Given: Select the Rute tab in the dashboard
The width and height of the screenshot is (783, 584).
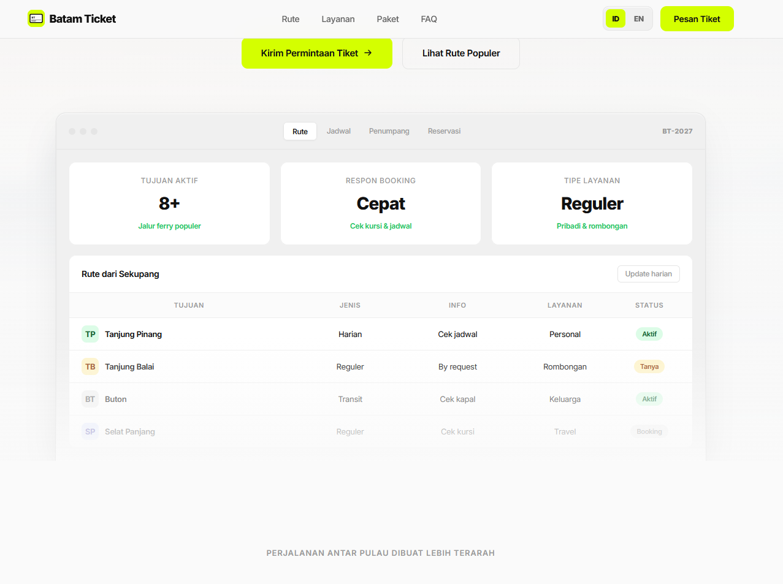Looking at the screenshot, I should (x=300, y=131).
